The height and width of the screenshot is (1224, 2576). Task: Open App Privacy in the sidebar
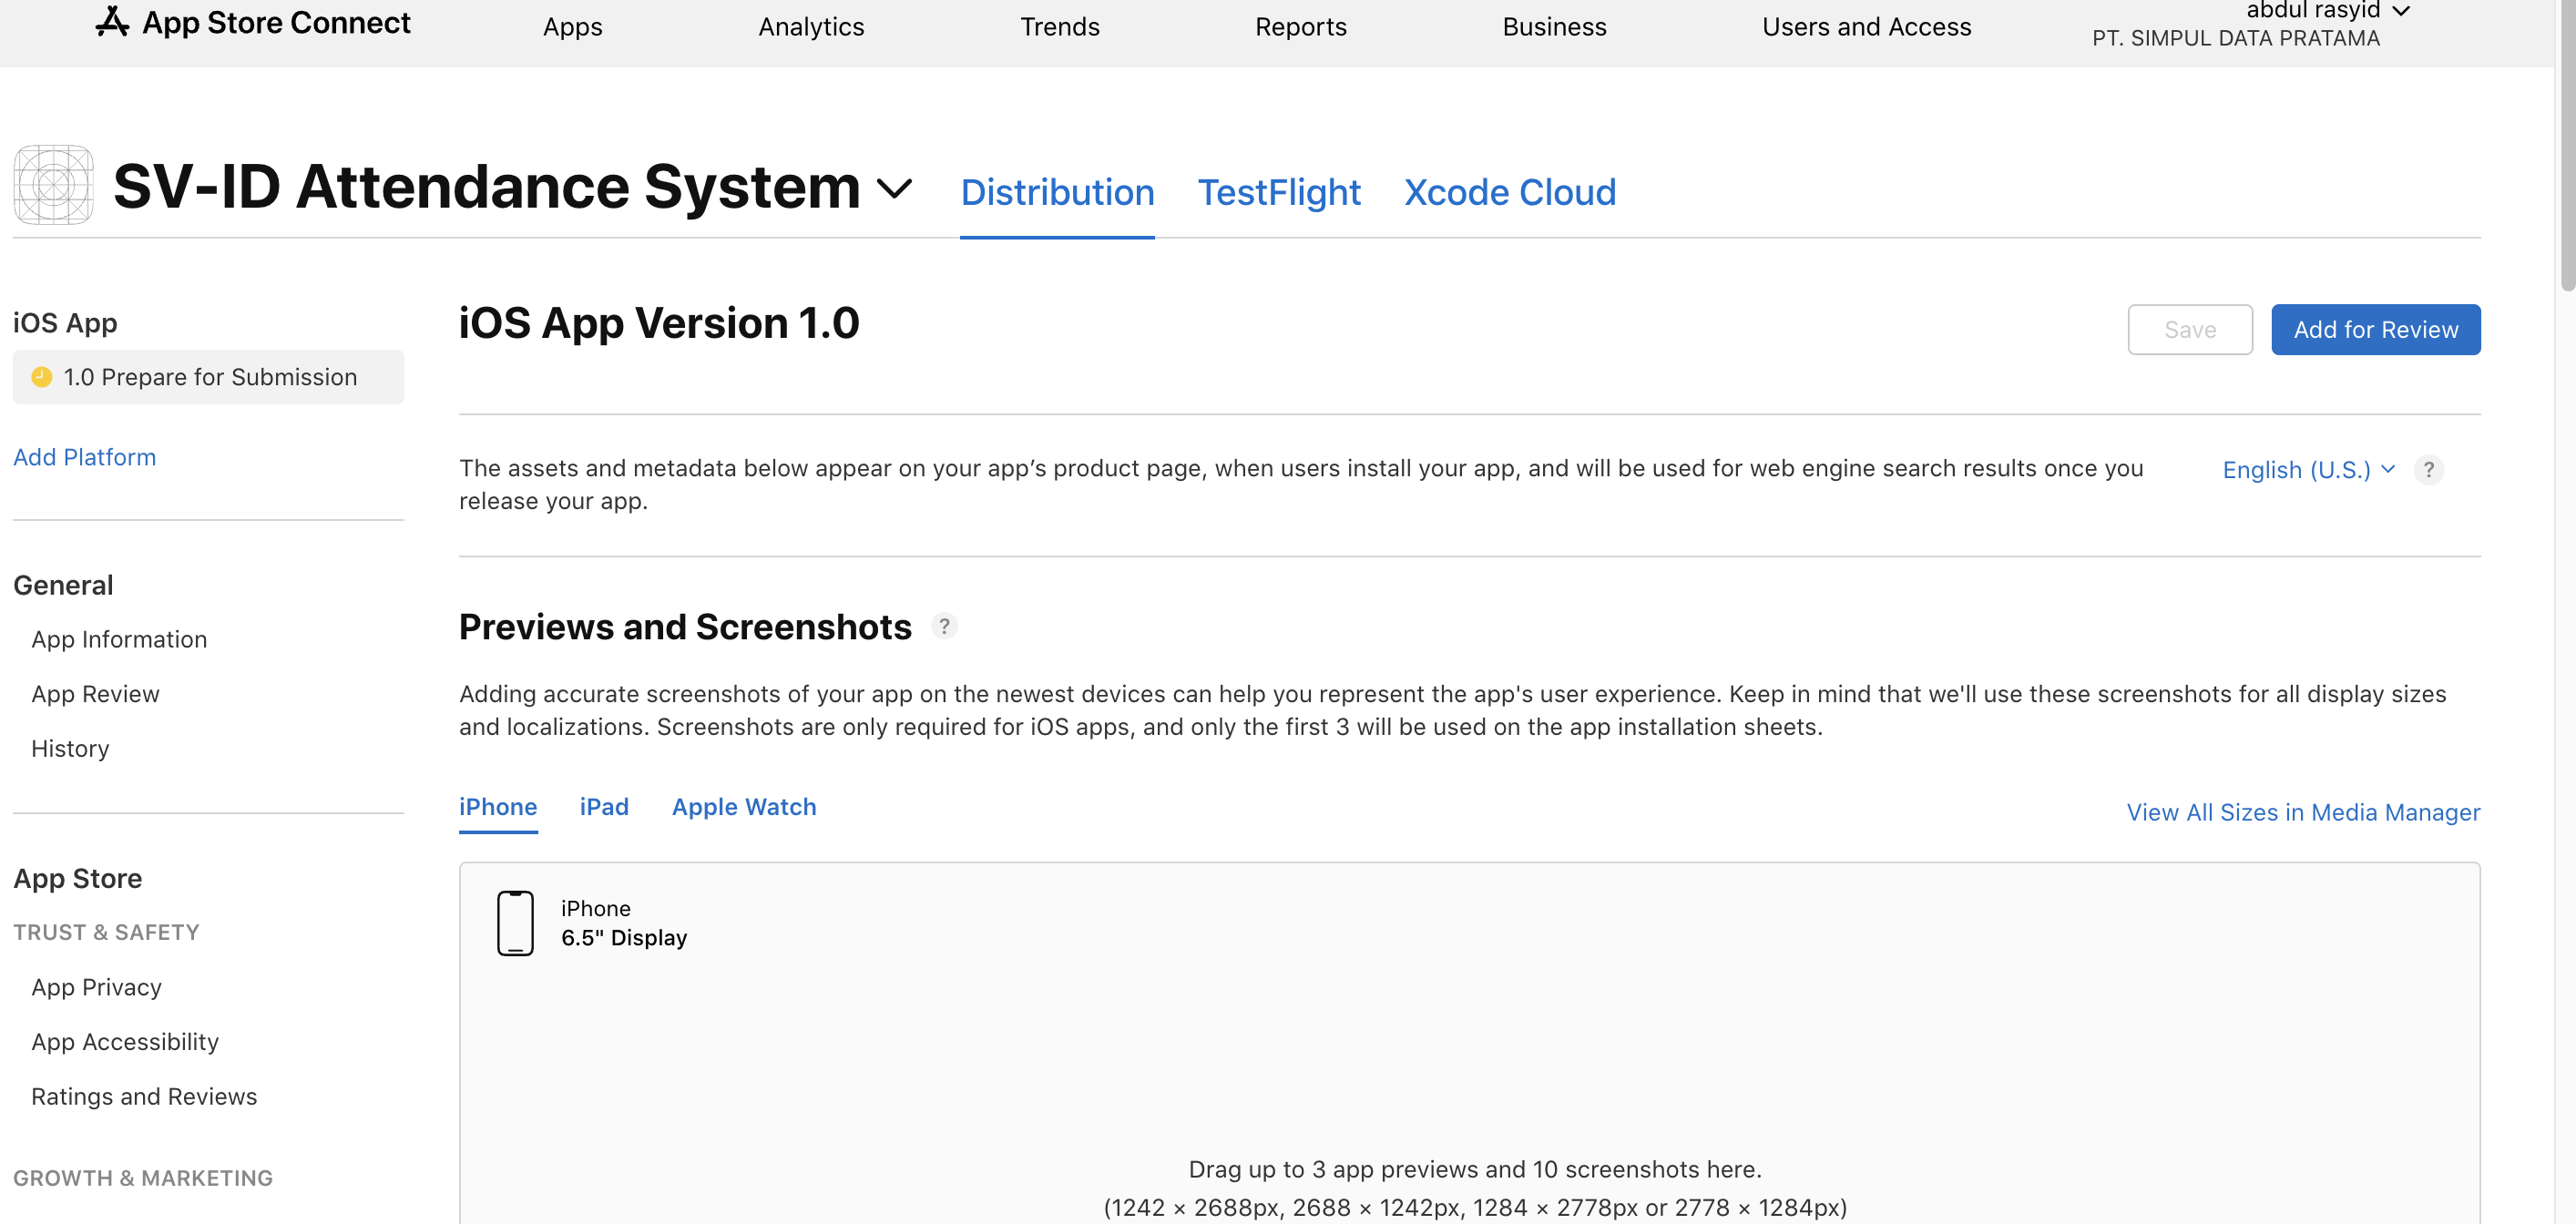click(x=96, y=987)
